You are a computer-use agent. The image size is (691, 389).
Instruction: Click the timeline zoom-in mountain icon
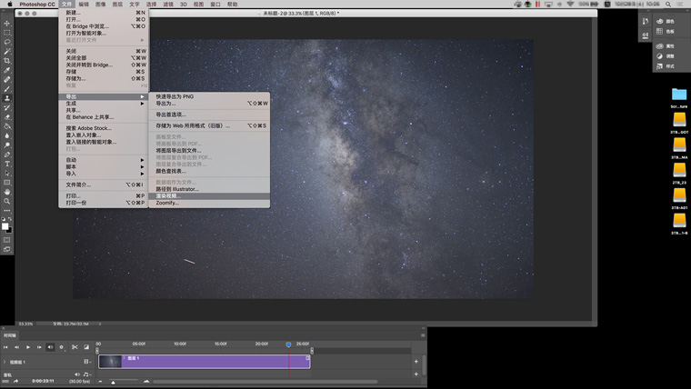146,381
